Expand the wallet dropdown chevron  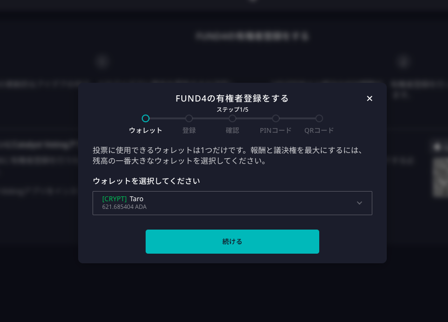(359, 203)
